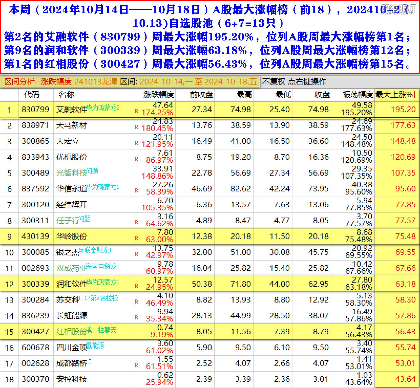Click the 最低 column header
Screen dimensions: 420x388
click(283, 95)
